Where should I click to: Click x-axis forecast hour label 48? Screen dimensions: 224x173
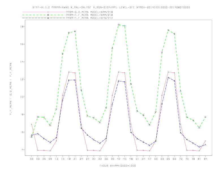tap(131, 159)
